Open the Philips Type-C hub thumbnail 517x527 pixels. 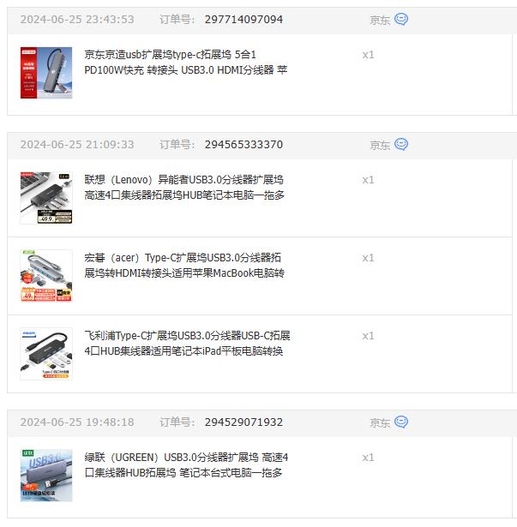(46, 354)
